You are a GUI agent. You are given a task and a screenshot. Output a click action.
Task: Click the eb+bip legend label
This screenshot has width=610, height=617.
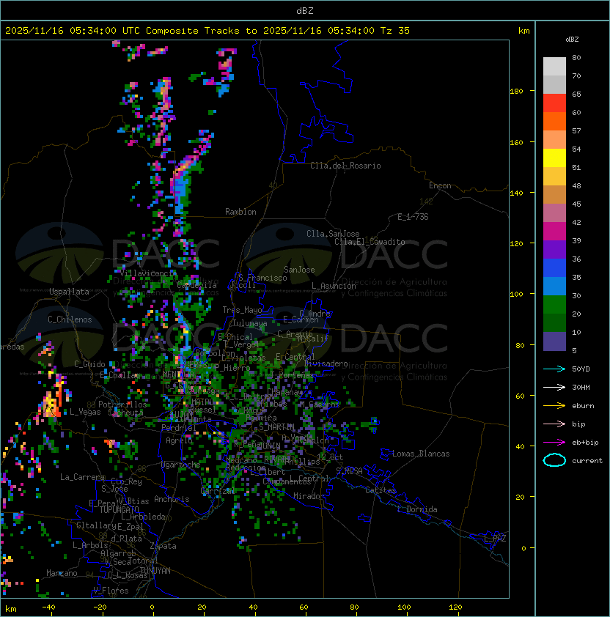click(x=585, y=443)
